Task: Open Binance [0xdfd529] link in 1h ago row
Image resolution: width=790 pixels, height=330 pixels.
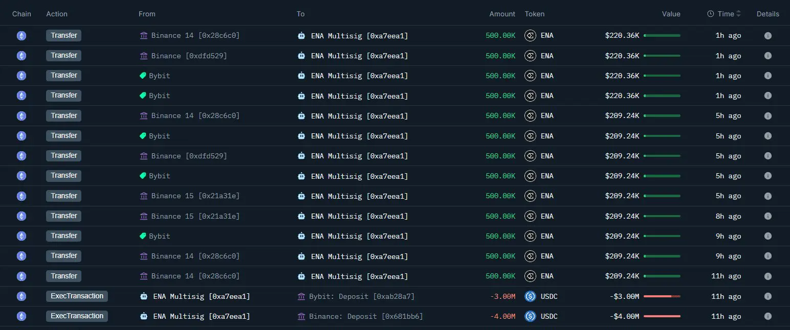Action: 189,56
